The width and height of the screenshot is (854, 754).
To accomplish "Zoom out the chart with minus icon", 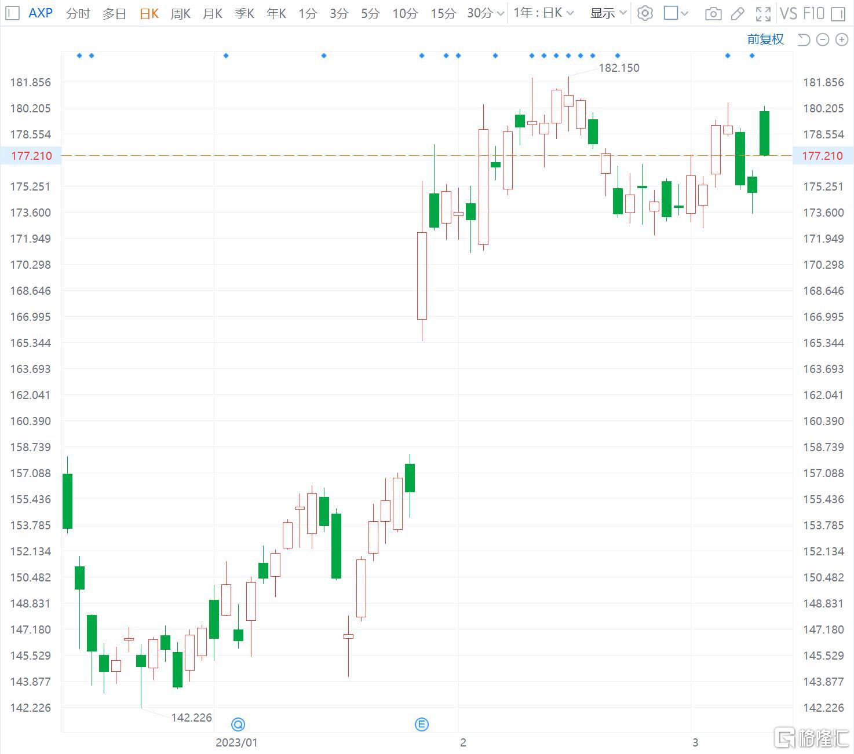I will [823, 39].
